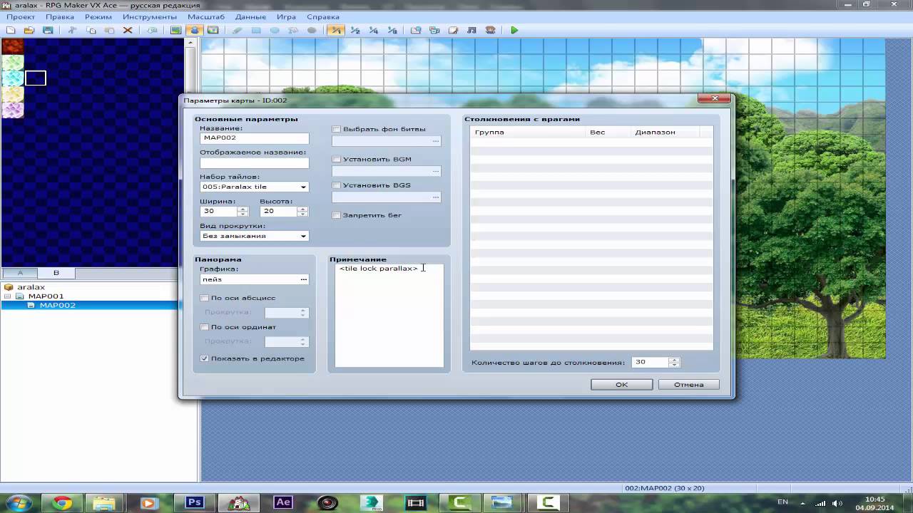This screenshot has height=513, width=913.
Task: Click the 'Группа' column header
Action: (x=528, y=132)
